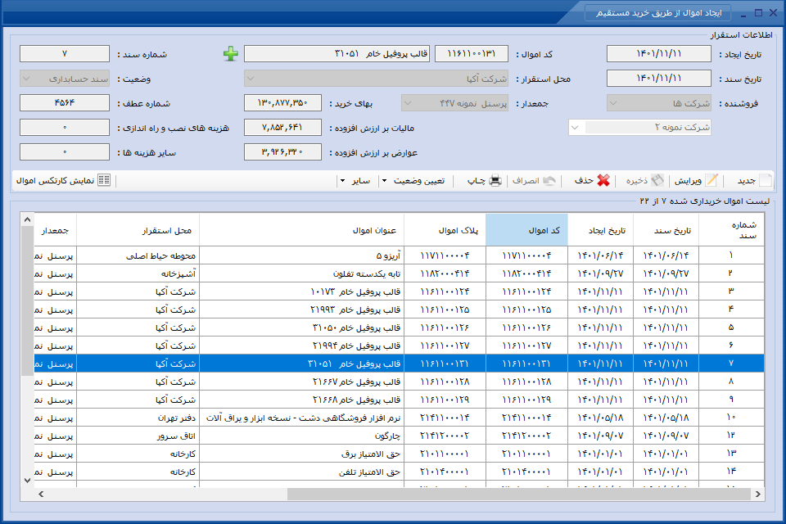Click asset code cell ۱۱۸۲۰۰۰۴۱۴ in کد اموال column
This screenshot has height=524, width=786.
tap(526, 273)
